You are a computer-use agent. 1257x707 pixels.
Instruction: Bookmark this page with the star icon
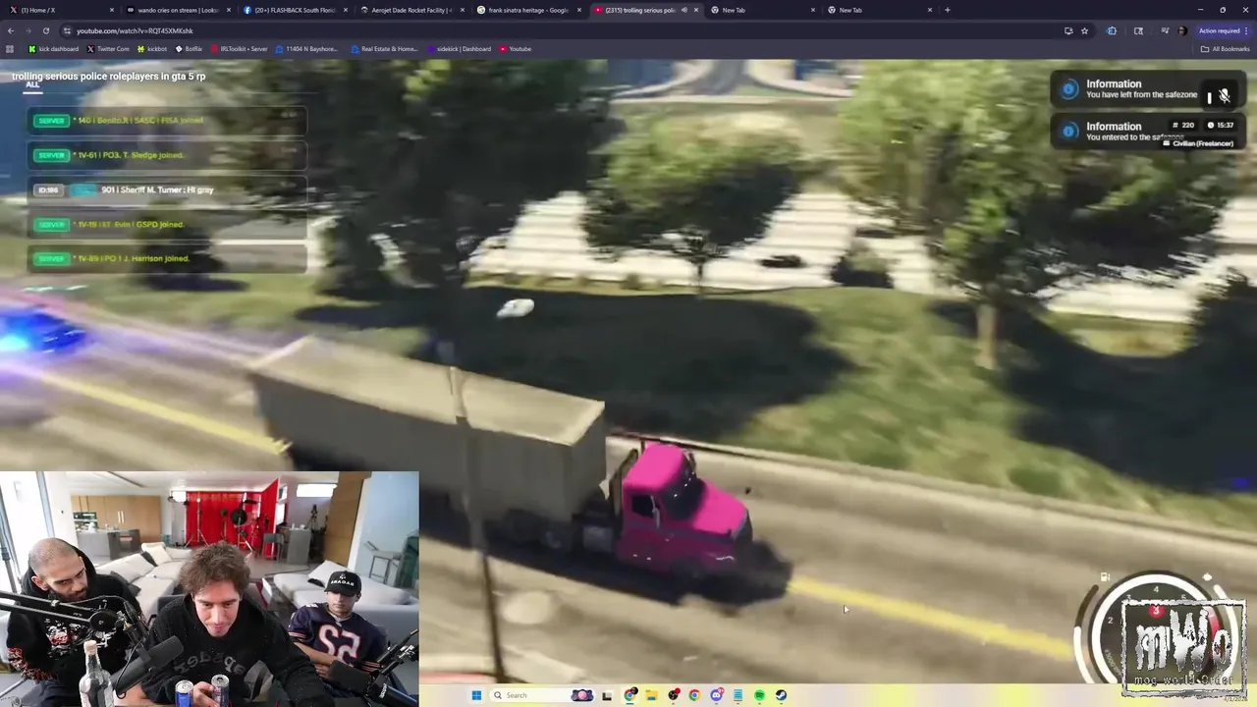click(1084, 30)
